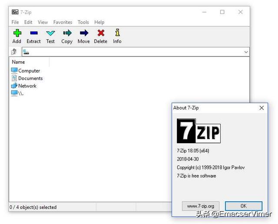Select the Computer item label
This screenshot has width=278, height=224.
[x=29, y=71]
